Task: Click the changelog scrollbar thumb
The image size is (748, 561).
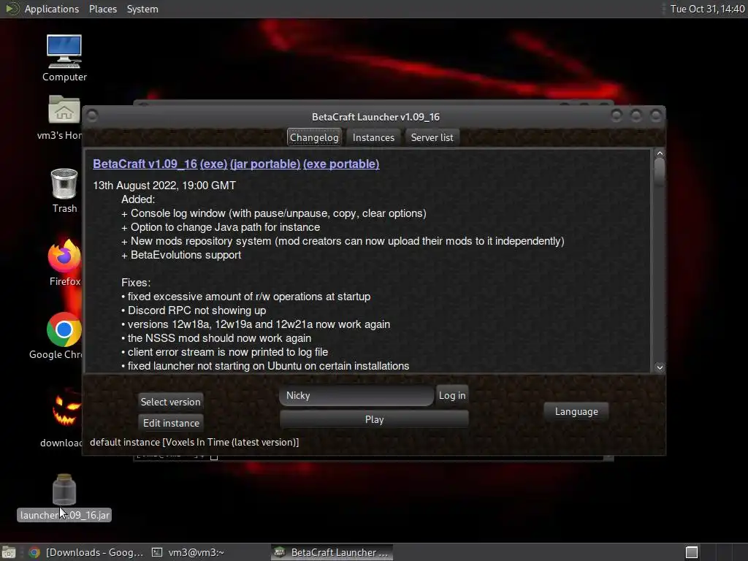Action: tap(660, 172)
